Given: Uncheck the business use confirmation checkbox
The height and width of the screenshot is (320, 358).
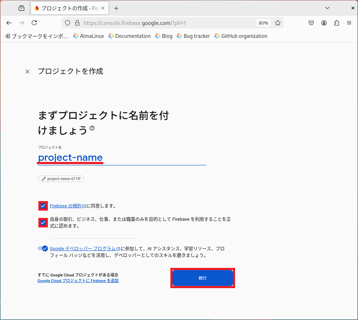Looking at the screenshot, I should [x=43, y=223].
